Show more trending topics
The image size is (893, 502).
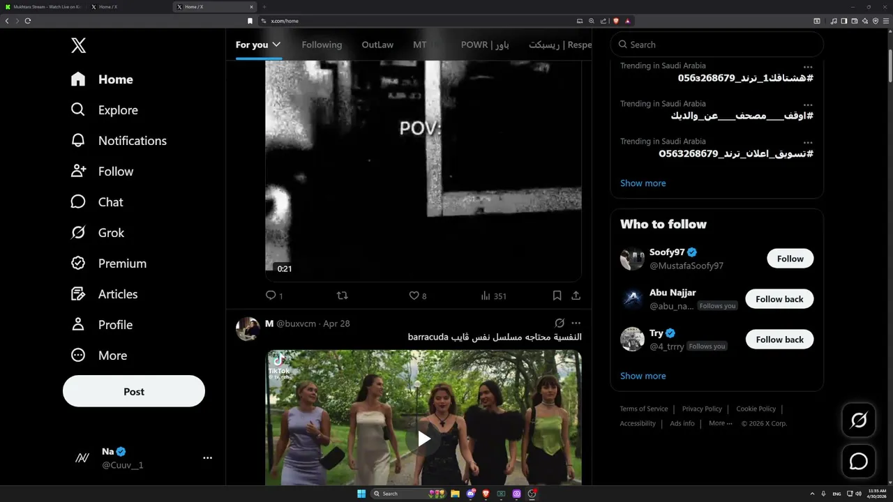click(x=643, y=183)
